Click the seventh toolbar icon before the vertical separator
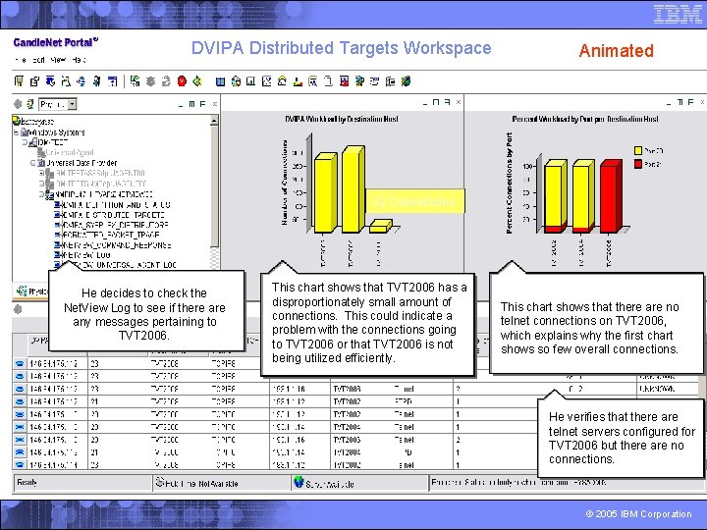 [x=112, y=81]
